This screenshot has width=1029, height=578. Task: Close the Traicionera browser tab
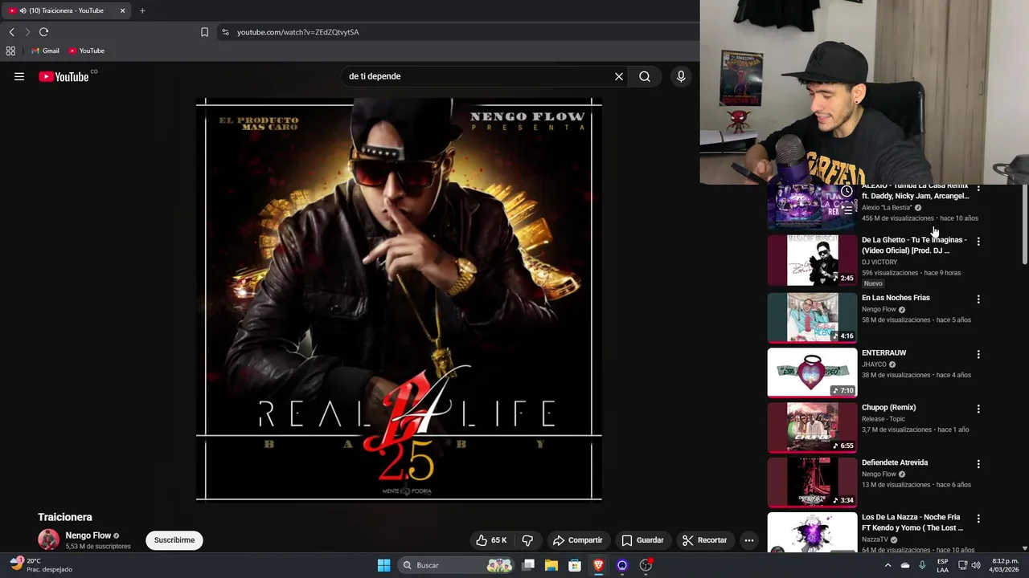[x=123, y=10]
